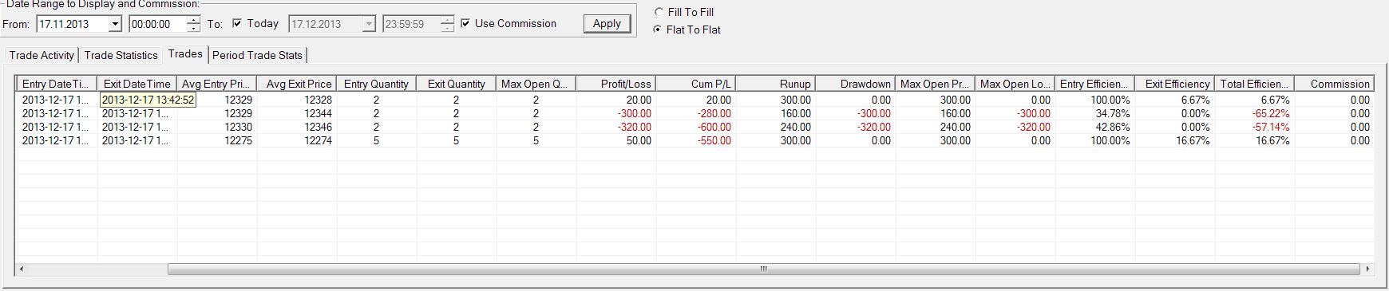
Task: Click the Apply button
Action: coord(607,24)
